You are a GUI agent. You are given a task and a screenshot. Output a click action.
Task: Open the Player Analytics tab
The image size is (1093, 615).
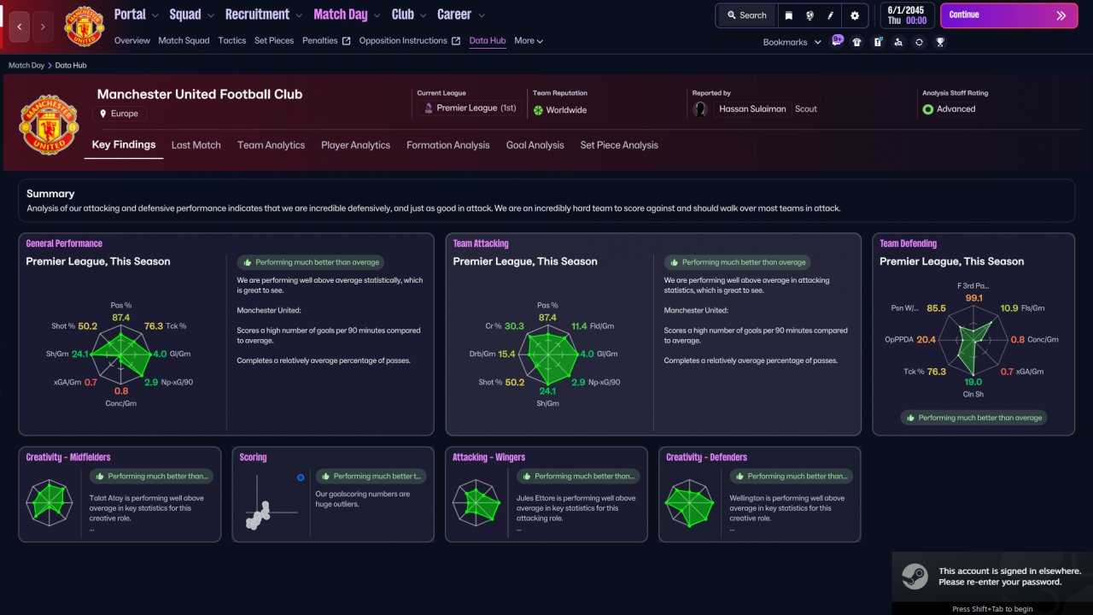(x=355, y=145)
